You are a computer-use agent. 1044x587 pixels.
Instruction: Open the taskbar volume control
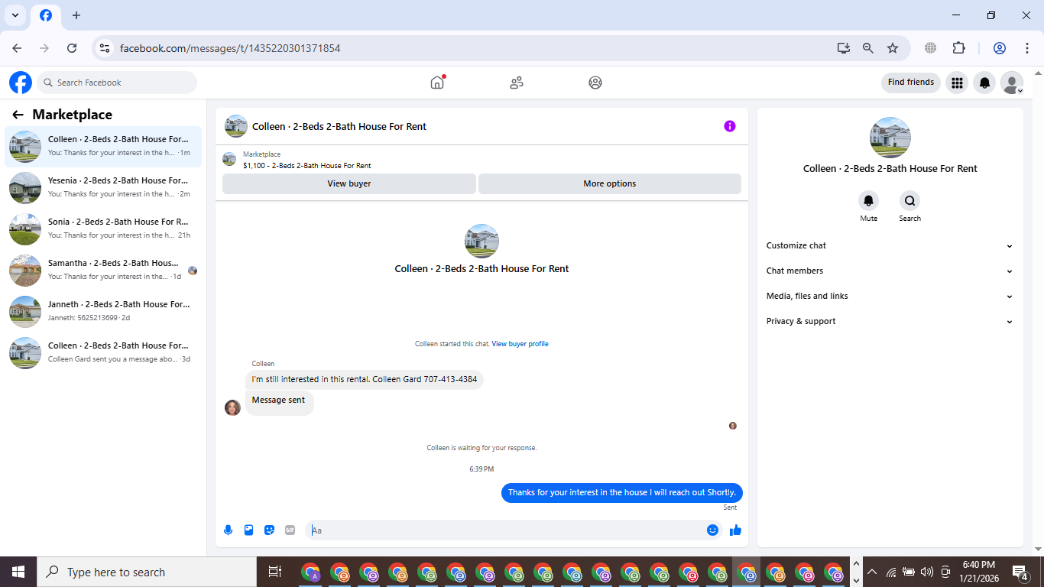click(927, 572)
